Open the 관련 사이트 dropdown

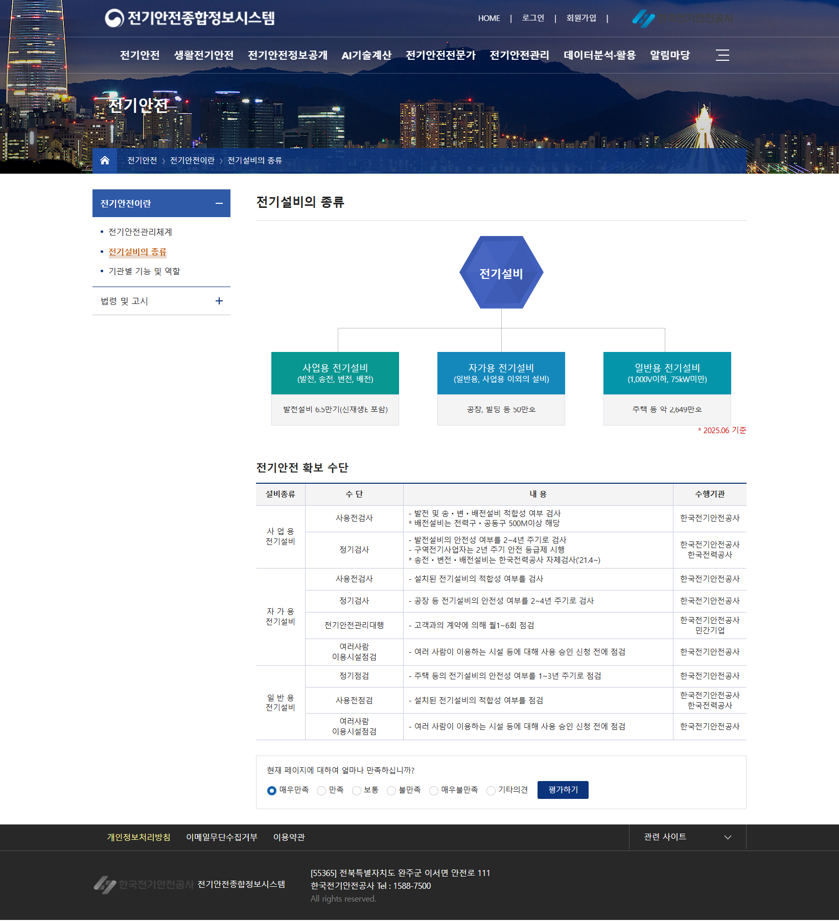687,837
